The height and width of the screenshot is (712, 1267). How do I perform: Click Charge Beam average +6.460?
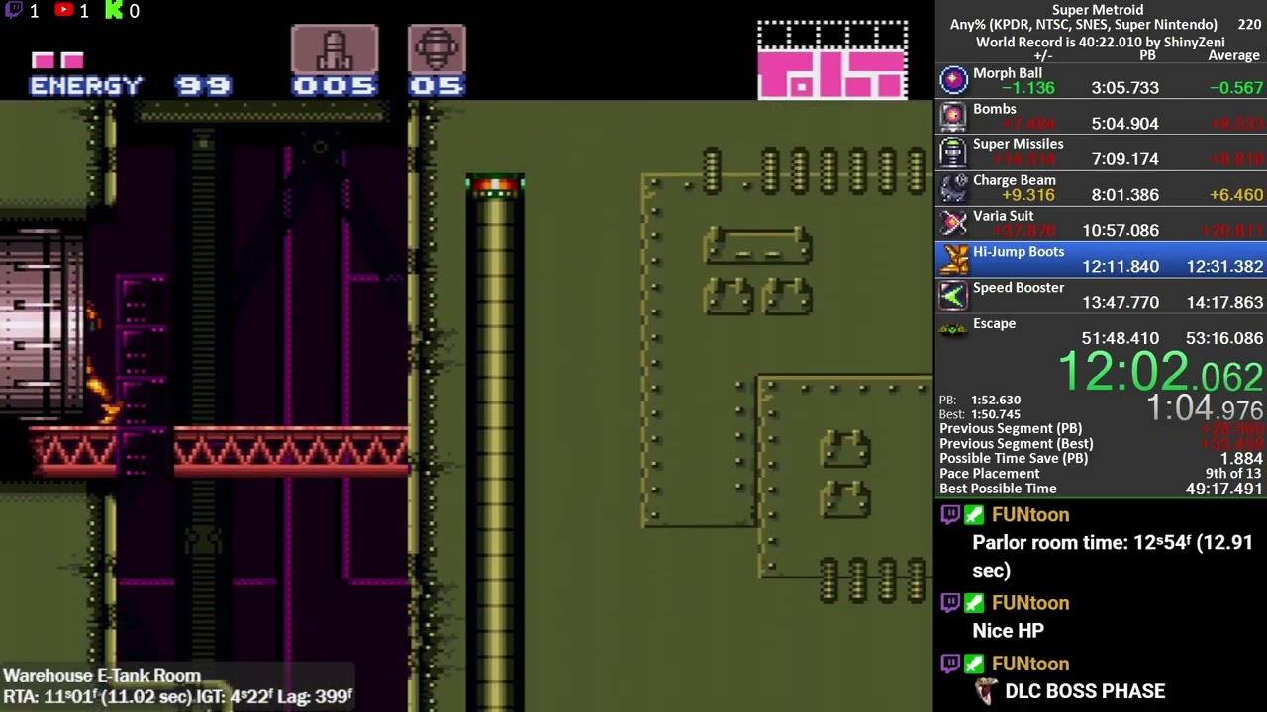1235,195
